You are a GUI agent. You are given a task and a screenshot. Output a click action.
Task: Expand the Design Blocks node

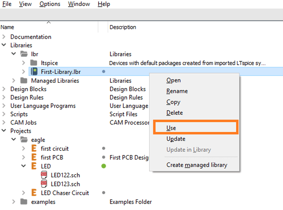click(x=4, y=89)
